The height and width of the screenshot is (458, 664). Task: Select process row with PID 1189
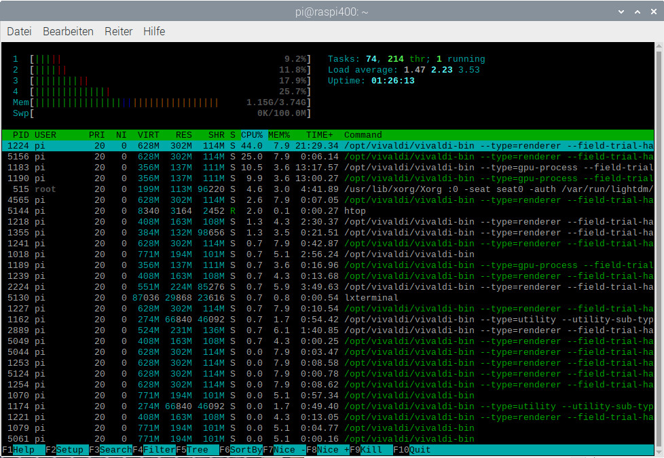pos(328,265)
